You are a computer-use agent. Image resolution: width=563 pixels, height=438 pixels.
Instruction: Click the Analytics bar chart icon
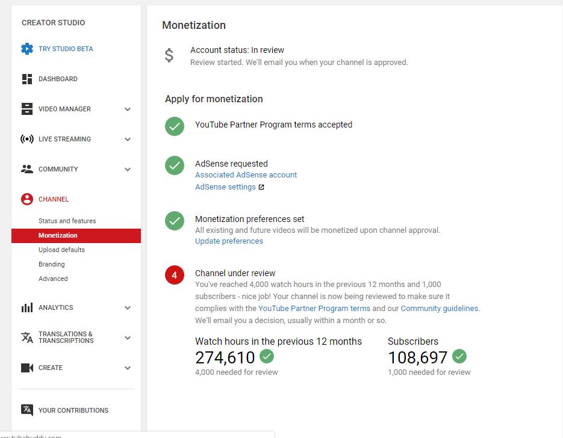tap(27, 307)
